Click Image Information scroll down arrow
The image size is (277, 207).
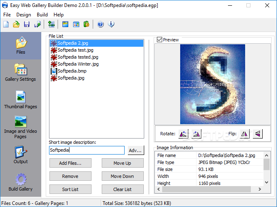point(267,182)
